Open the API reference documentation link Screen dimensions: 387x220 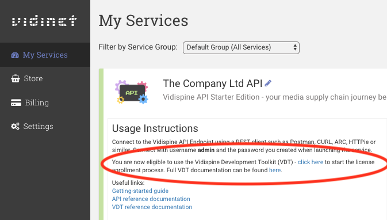click(151, 199)
